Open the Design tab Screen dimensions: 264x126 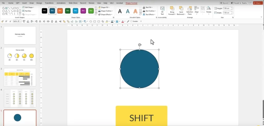tap(39, 3)
